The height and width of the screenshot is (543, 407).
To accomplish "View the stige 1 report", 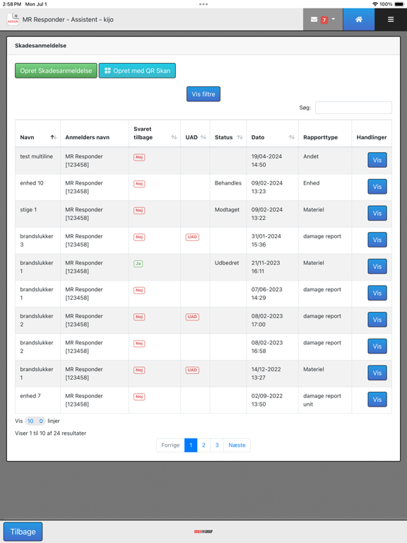I will pos(377,214).
